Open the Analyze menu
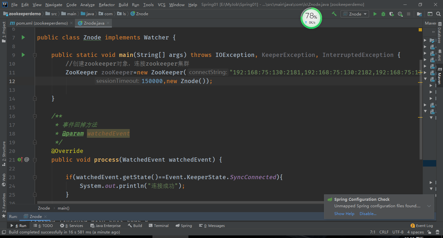 pyautogui.click(x=87, y=5)
